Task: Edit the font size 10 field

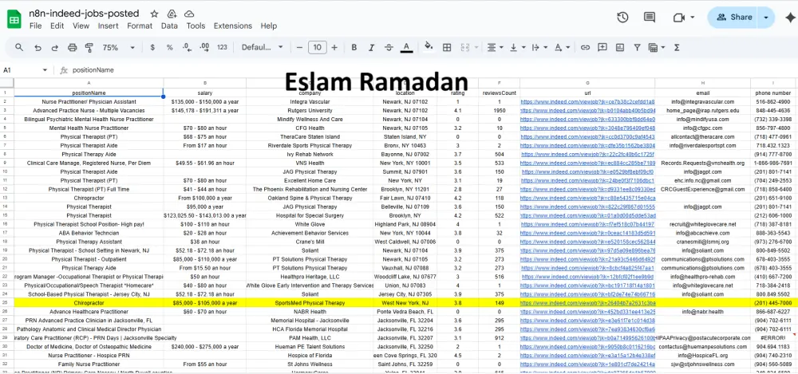Action: (317, 47)
